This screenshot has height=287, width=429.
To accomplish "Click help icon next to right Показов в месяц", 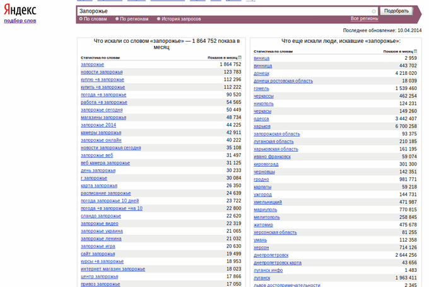I will pyautogui.click(x=415, y=51).
